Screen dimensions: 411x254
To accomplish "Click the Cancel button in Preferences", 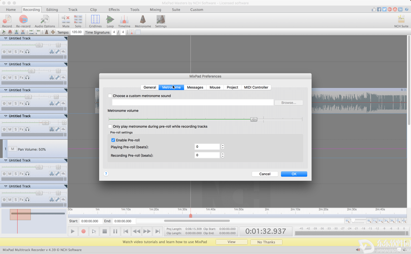I will pos(265,174).
